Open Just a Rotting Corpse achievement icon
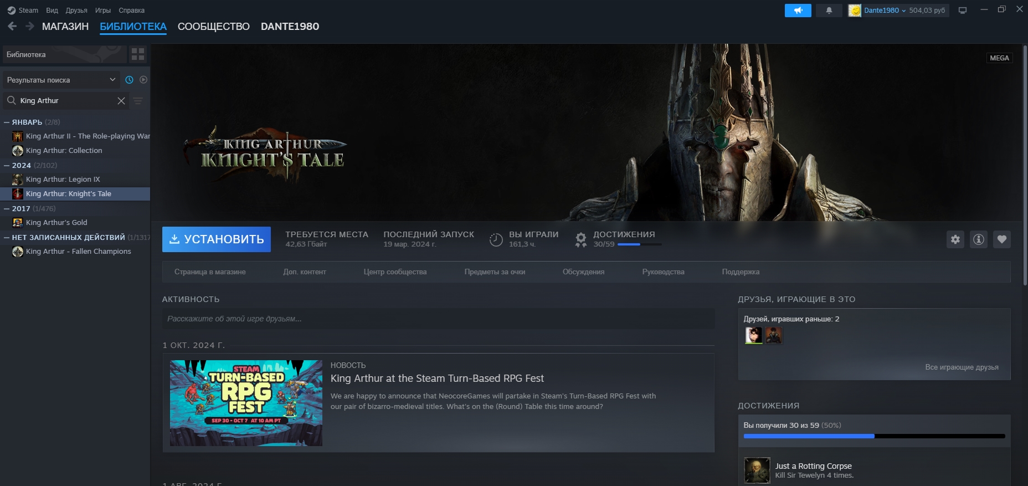 click(757, 470)
